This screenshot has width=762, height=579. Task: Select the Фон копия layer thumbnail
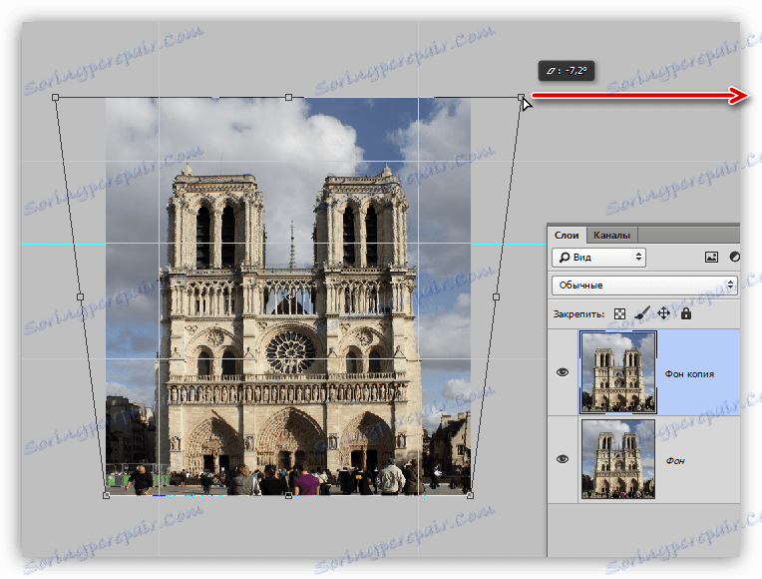tap(618, 372)
